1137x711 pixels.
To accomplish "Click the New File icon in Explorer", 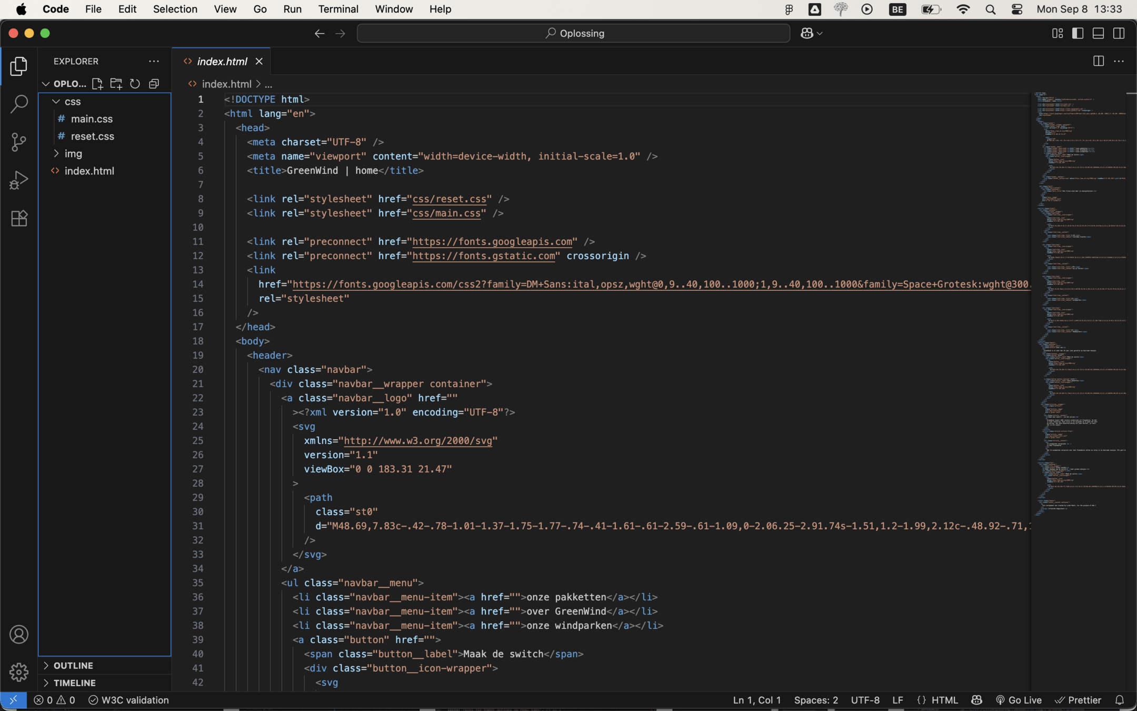I will pyautogui.click(x=97, y=84).
